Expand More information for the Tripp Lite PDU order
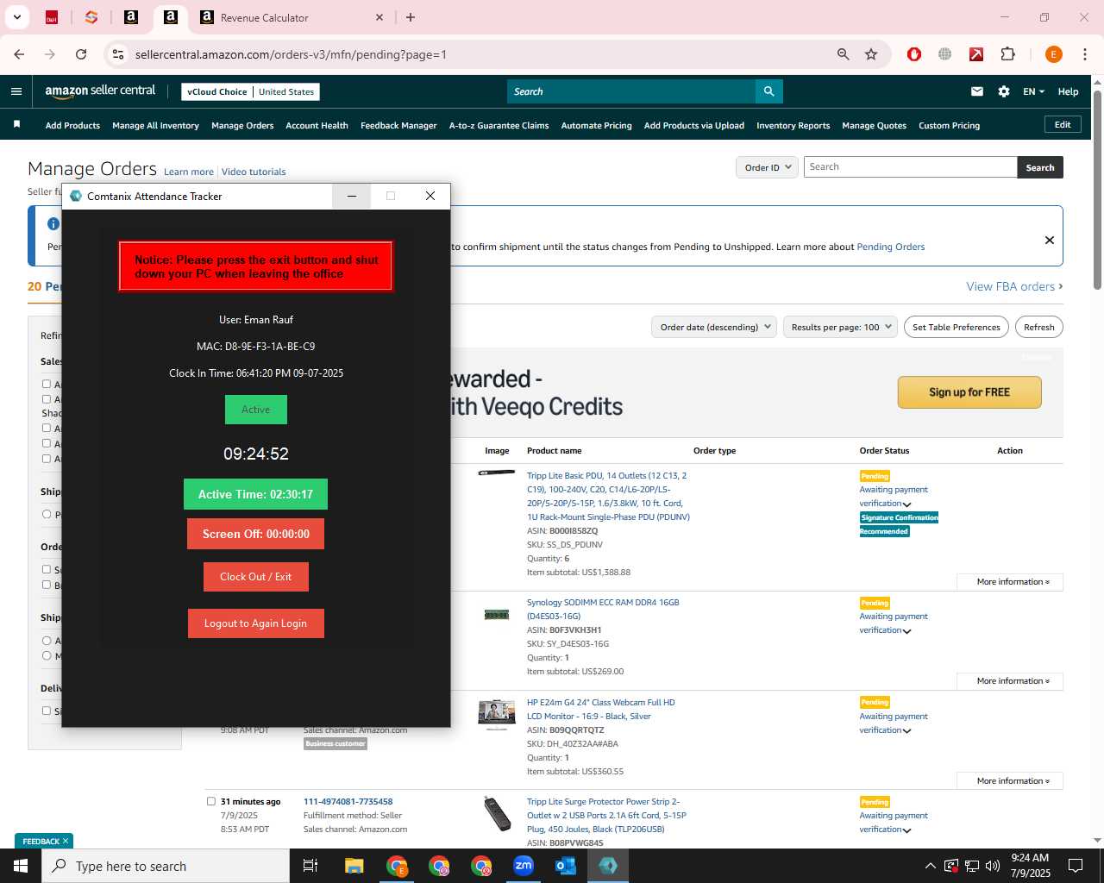Image resolution: width=1104 pixels, height=883 pixels. [x=1010, y=582]
